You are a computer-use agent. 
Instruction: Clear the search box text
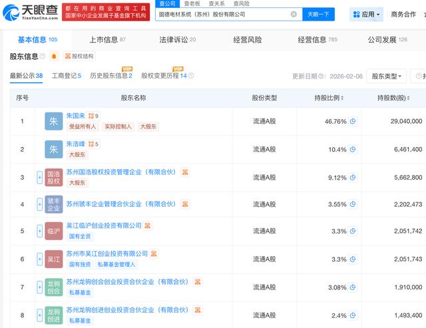[x=294, y=14]
